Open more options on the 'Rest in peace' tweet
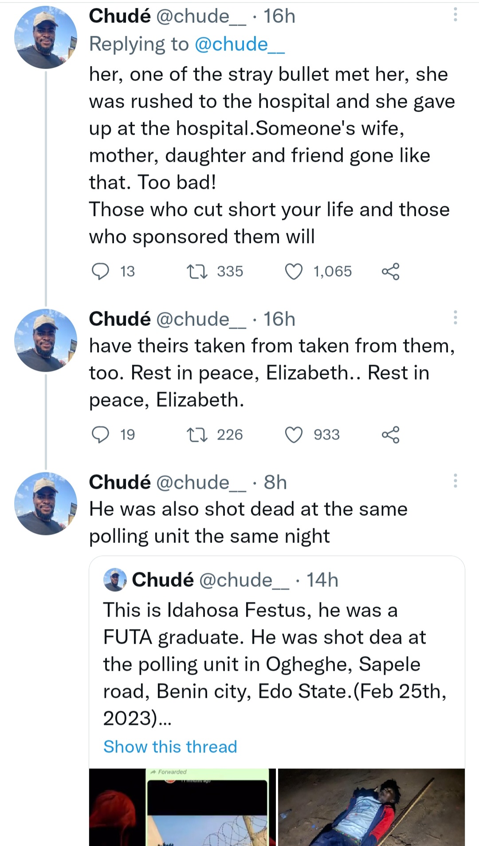This screenshot has width=479, height=846. (x=455, y=318)
